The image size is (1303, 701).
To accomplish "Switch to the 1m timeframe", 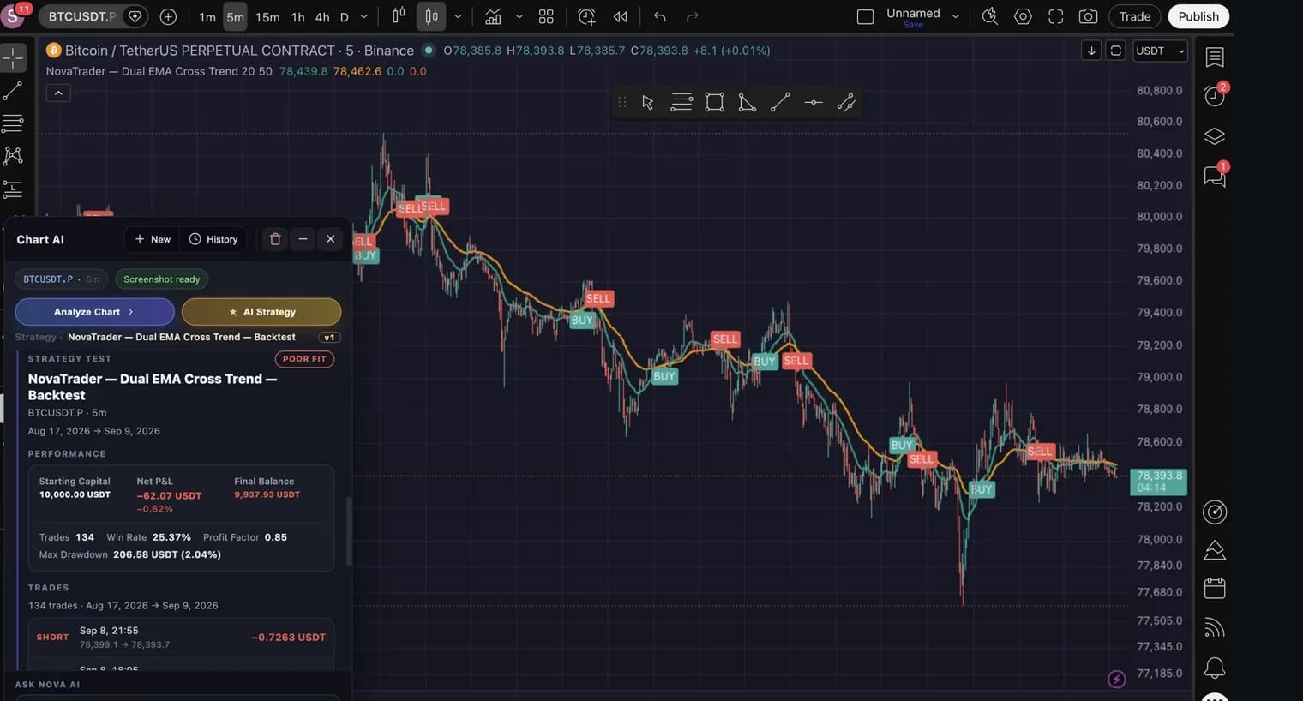I will coord(207,16).
